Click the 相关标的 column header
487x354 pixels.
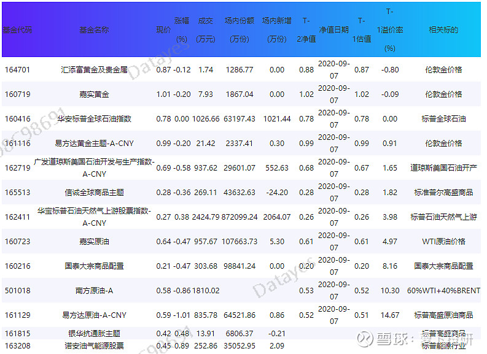coord(443,29)
